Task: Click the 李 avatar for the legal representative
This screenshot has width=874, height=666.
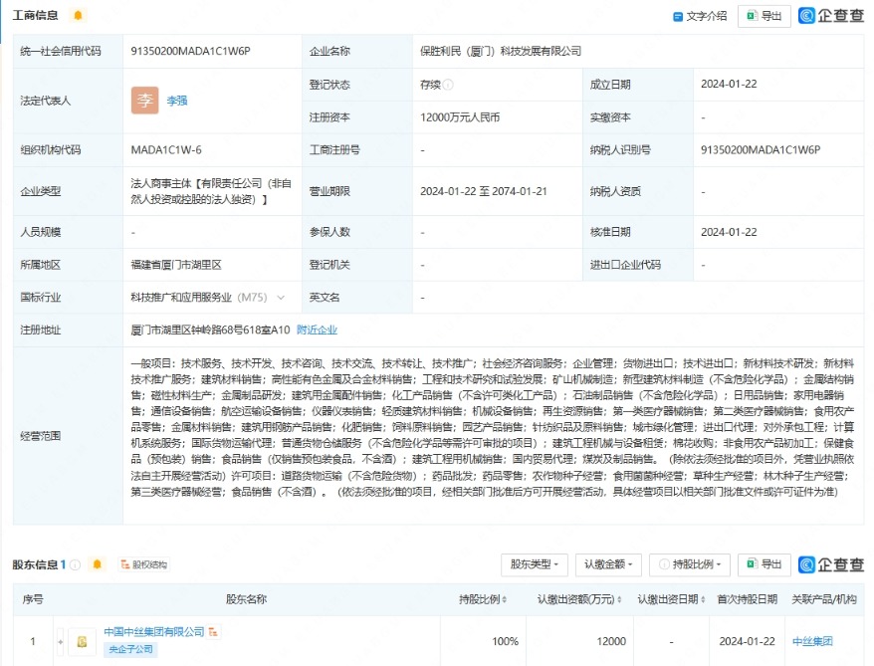Action: tap(144, 101)
